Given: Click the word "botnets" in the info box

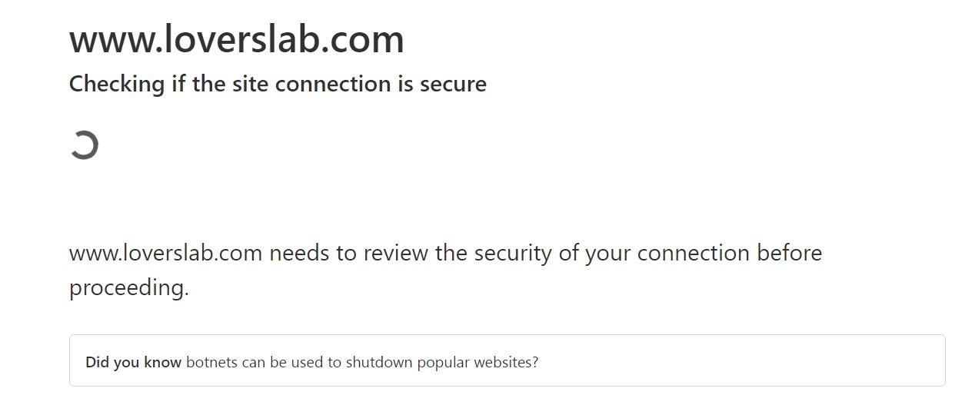Looking at the screenshot, I should (211, 362).
